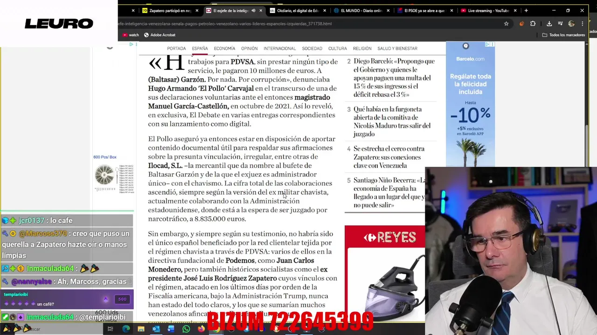597x335 pixels.
Task: Click the jcr0137 'lo cafe' chat message
Action: 67,221
